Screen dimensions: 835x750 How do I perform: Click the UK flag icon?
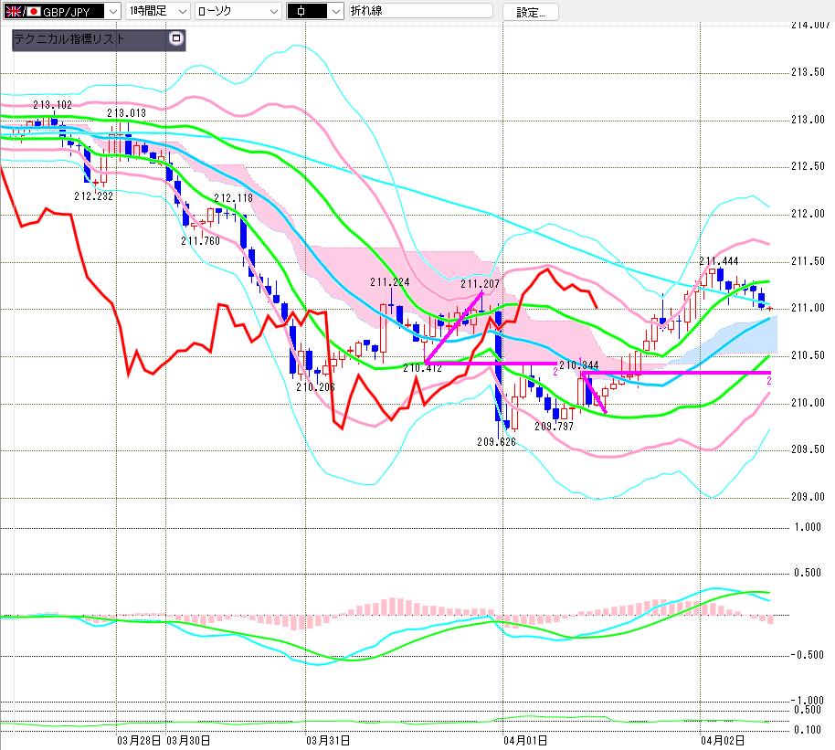pyautogui.click(x=12, y=11)
